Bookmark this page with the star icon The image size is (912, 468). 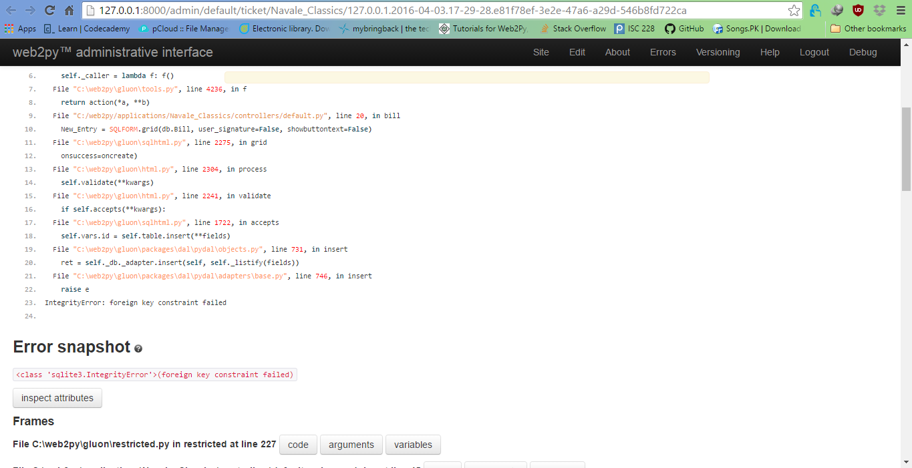coord(794,11)
